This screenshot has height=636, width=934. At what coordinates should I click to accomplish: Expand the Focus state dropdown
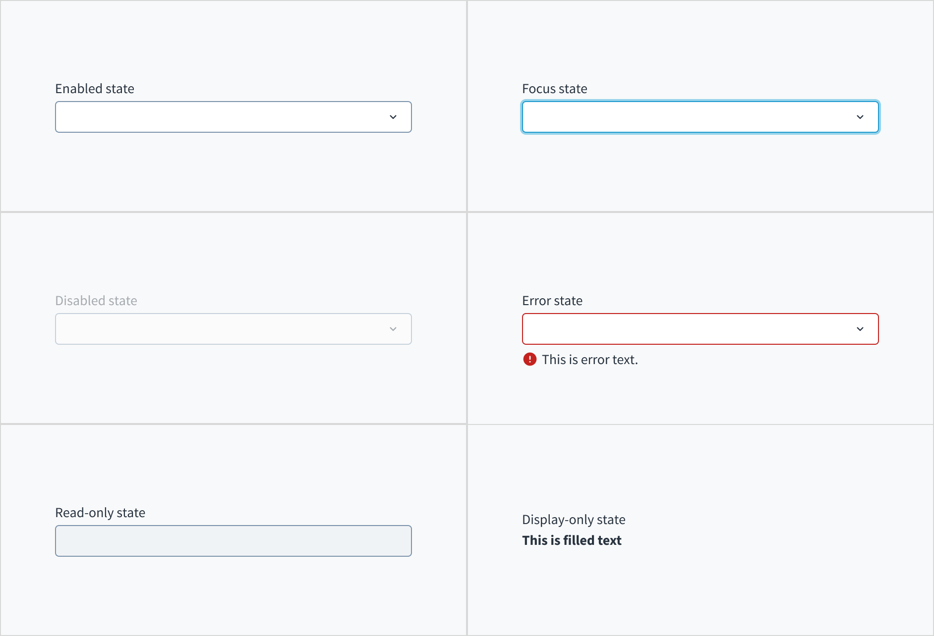tap(700, 117)
